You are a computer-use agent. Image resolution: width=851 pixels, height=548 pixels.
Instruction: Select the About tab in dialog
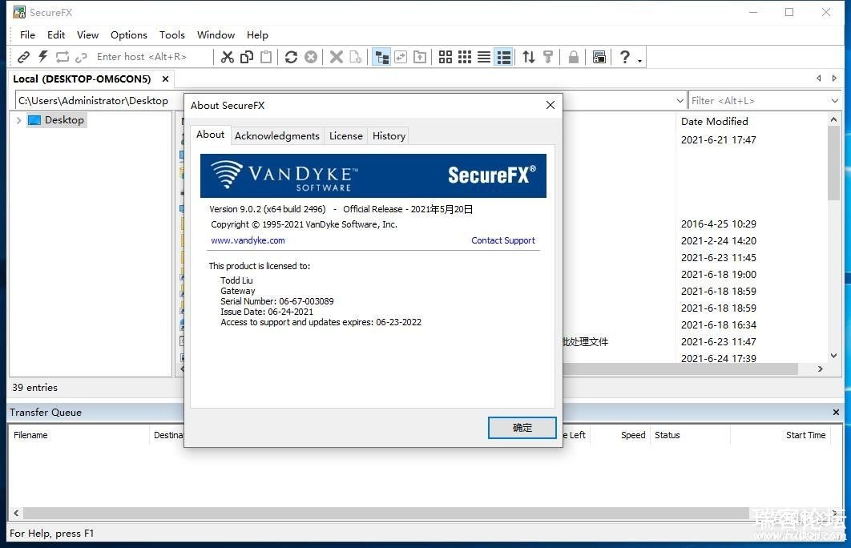[x=210, y=135]
